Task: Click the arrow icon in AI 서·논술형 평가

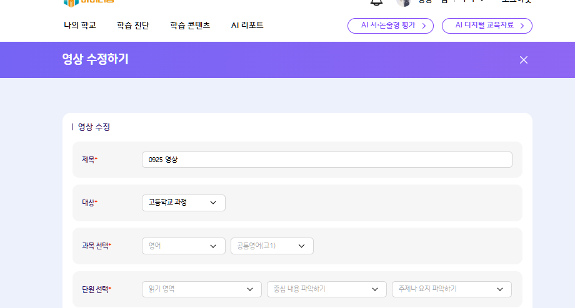Action: click(424, 26)
